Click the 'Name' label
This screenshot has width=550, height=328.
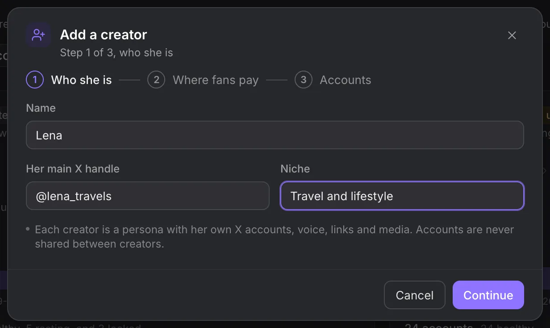[x=41, y=108]
